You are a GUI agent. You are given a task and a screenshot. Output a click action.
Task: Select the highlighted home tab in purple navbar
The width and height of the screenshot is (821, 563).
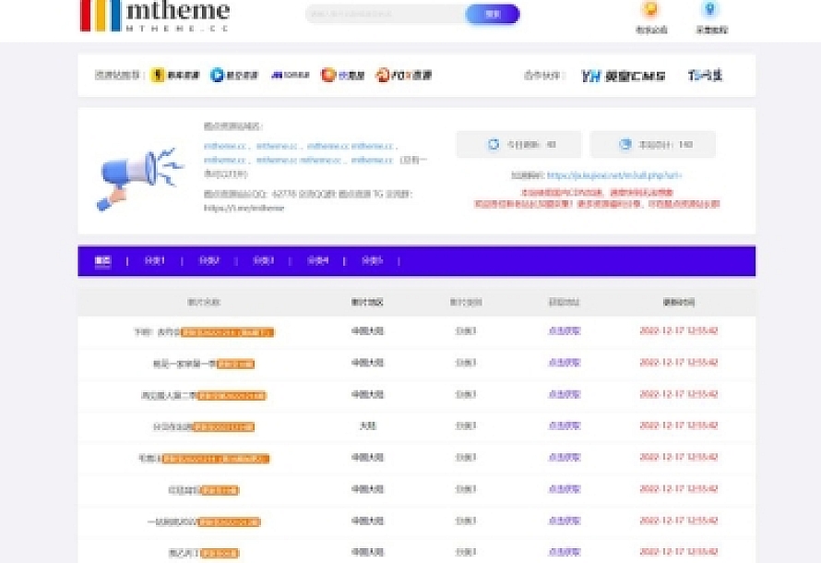[x=102, y=261]
